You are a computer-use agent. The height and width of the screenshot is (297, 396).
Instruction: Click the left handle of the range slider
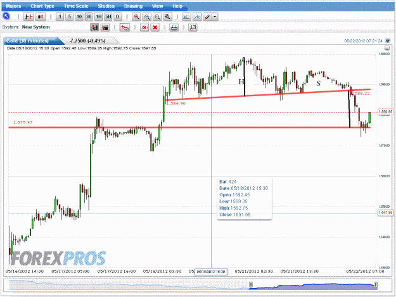click(250, 285)
